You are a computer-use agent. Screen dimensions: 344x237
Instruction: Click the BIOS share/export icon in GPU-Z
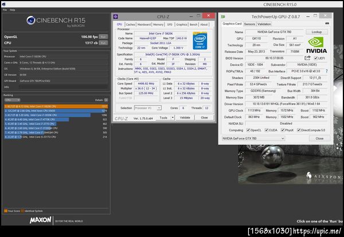pyautogui.click(x=307, y=58)
